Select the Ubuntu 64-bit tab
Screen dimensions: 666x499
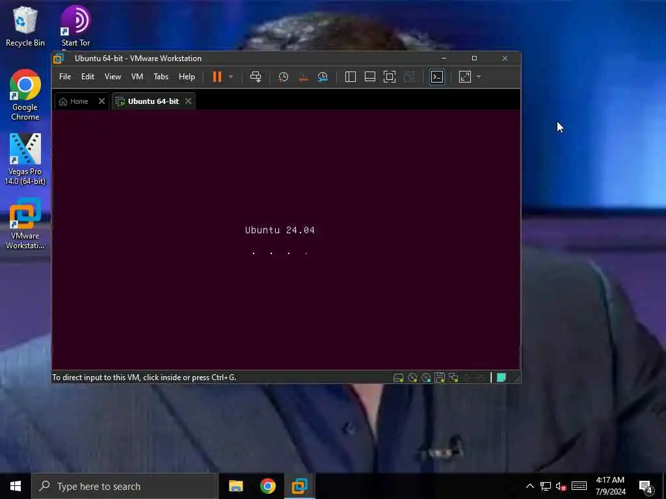(x=148, y=101)
